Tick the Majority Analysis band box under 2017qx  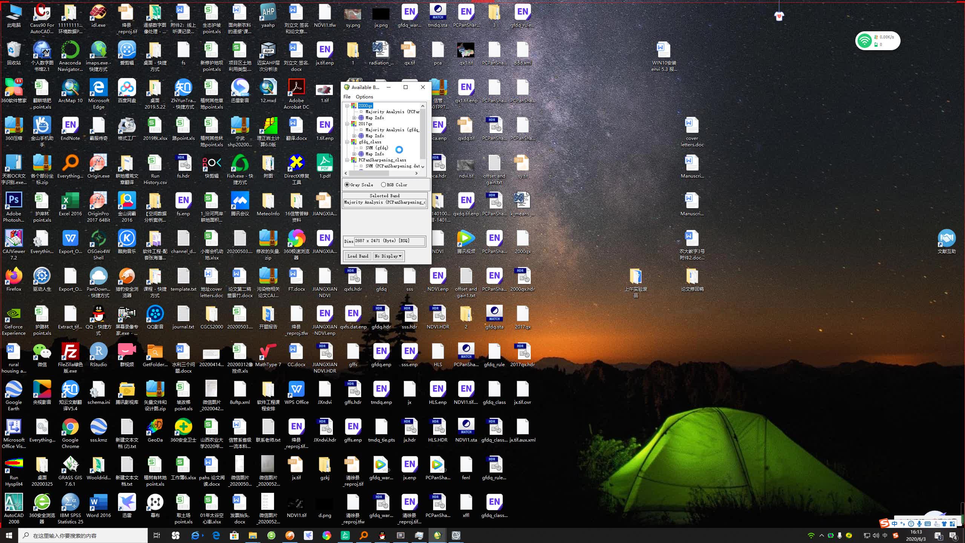361,130
